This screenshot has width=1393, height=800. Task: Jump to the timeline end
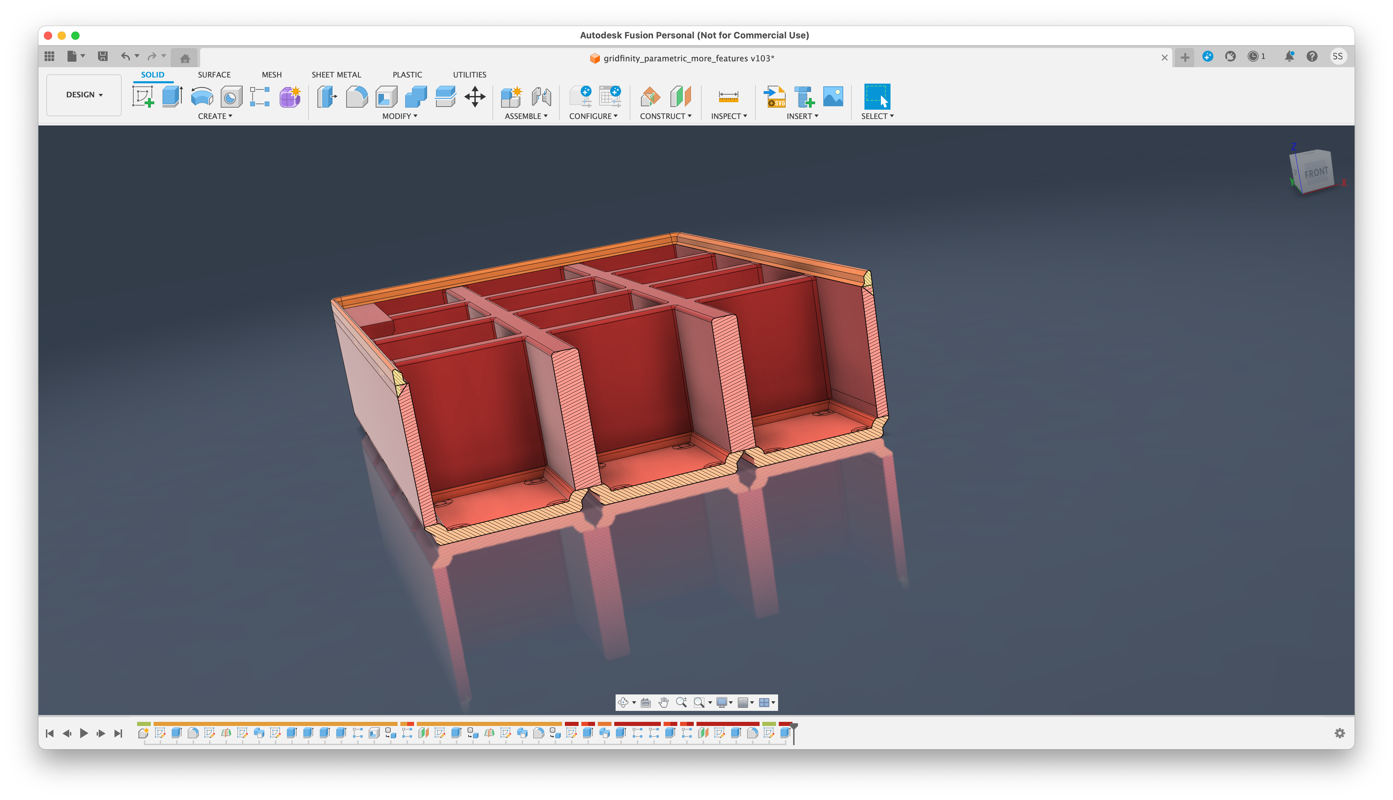point(118,733)
